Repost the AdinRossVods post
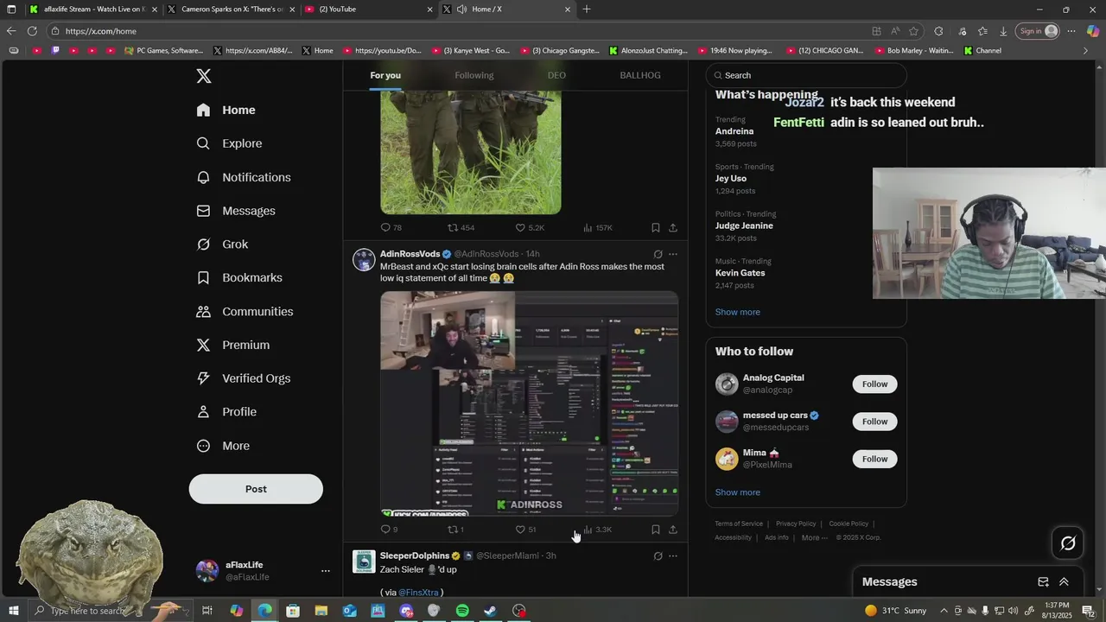 [455, 530]
